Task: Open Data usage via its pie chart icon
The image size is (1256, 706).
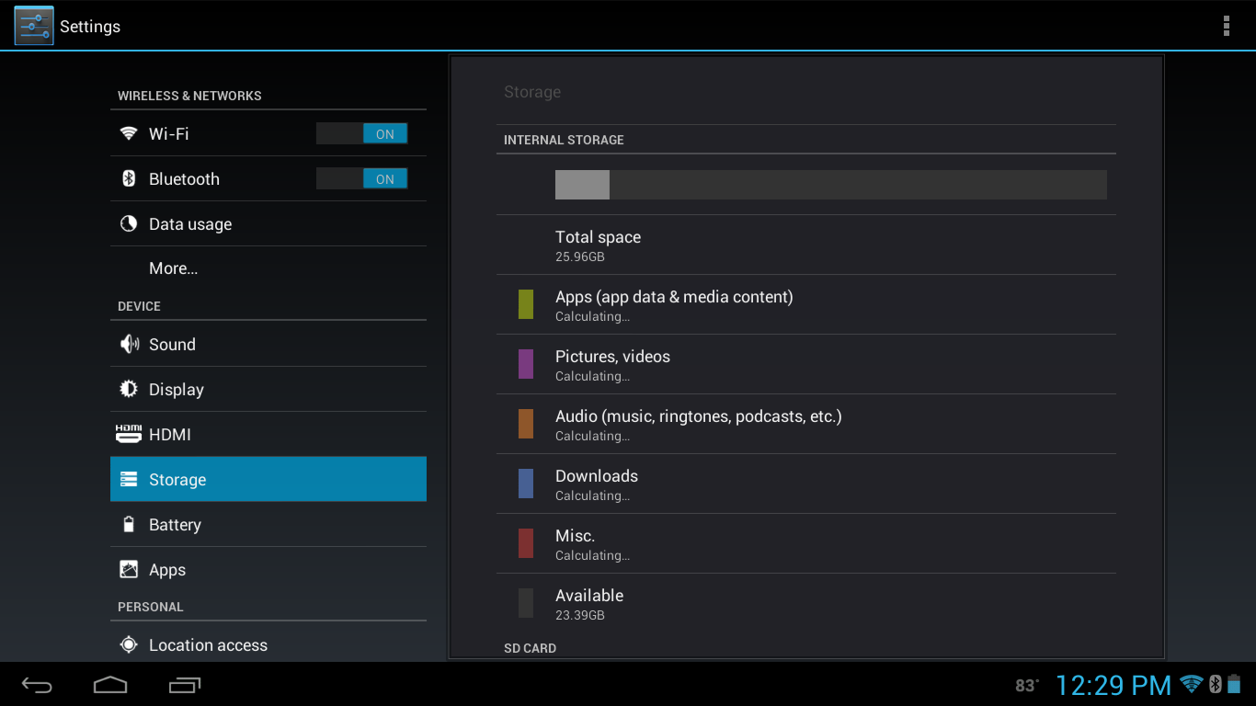Action: pyautogui.click(x=130, y=223)
